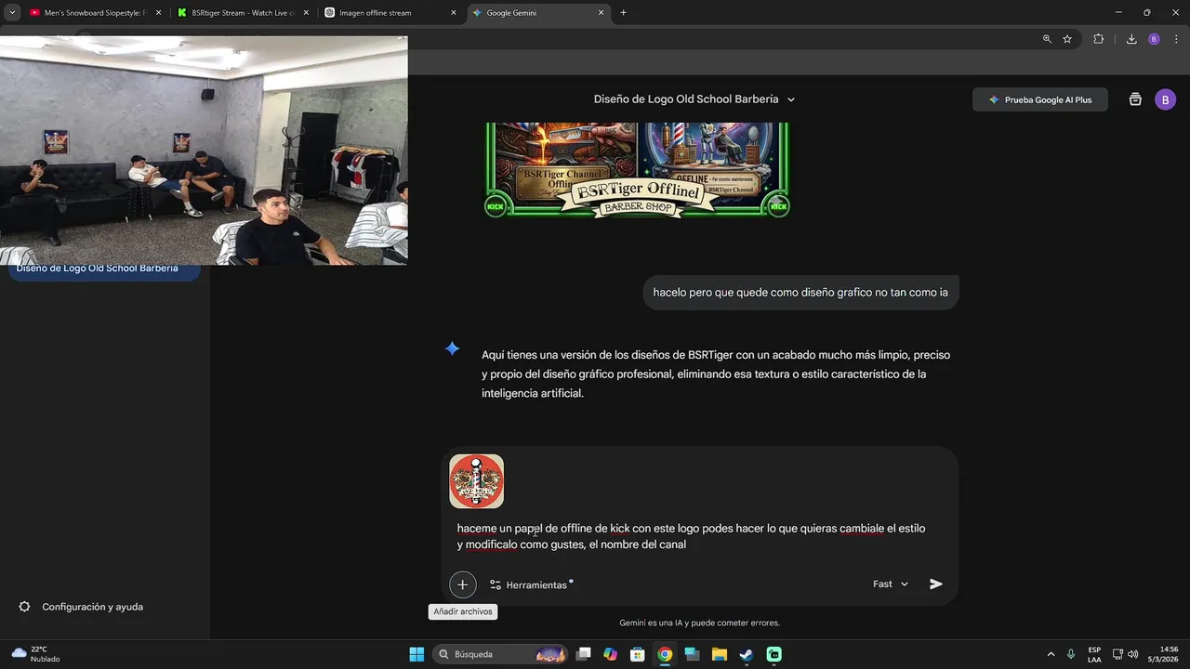The image size is (1190, 669).
Task: Click the response paragraph starting Aquí tienes
Action: point(716,374)
